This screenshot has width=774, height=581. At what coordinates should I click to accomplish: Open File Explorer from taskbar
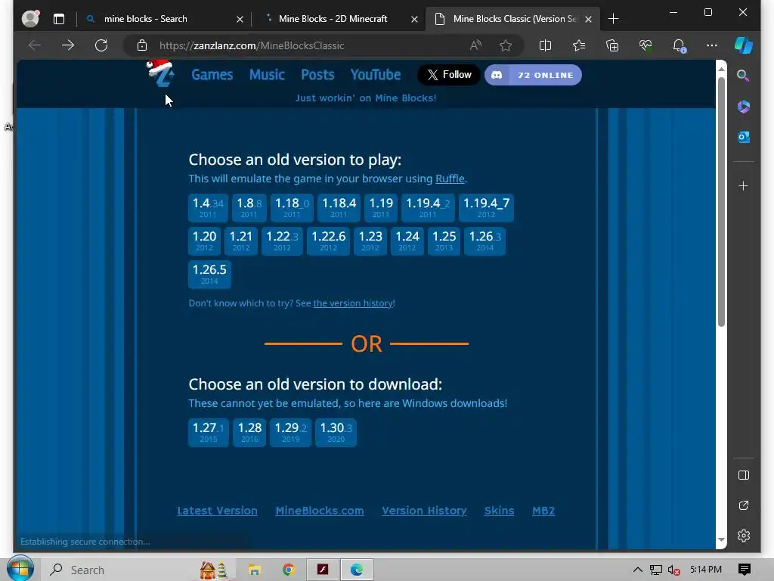[254, 570]
